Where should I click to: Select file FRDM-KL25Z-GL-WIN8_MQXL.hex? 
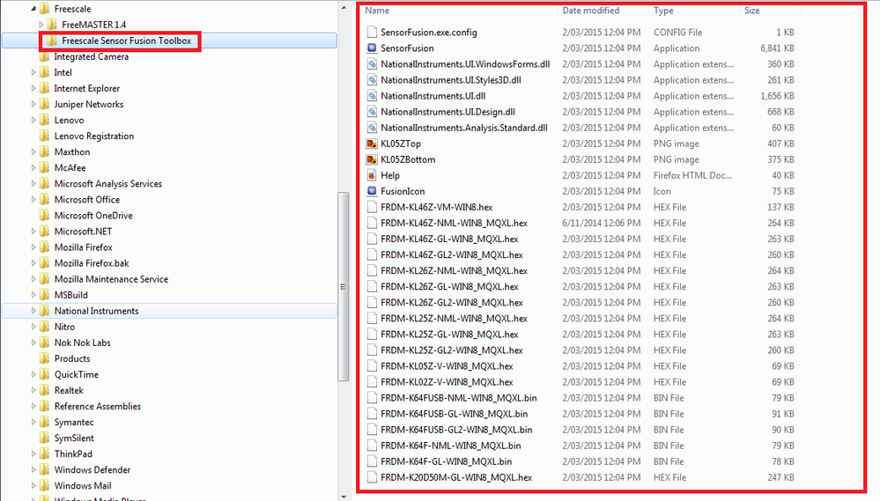(x=449, y=335)
